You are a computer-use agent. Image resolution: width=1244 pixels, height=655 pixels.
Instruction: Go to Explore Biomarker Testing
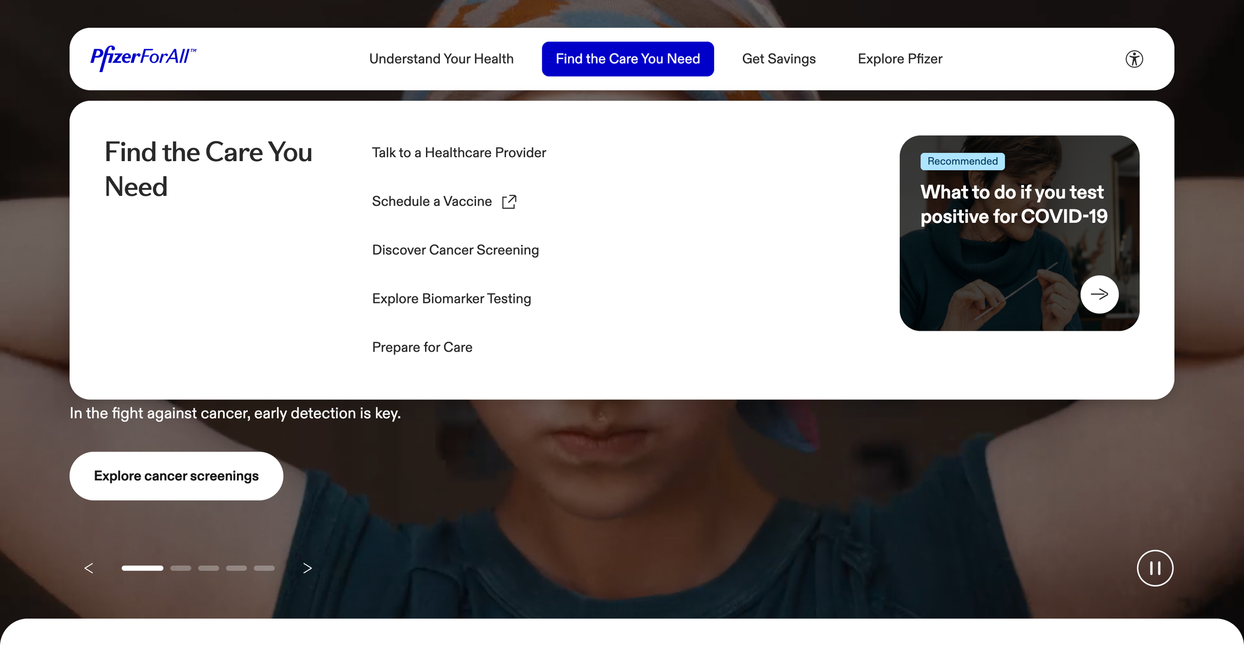pos(451,299)
